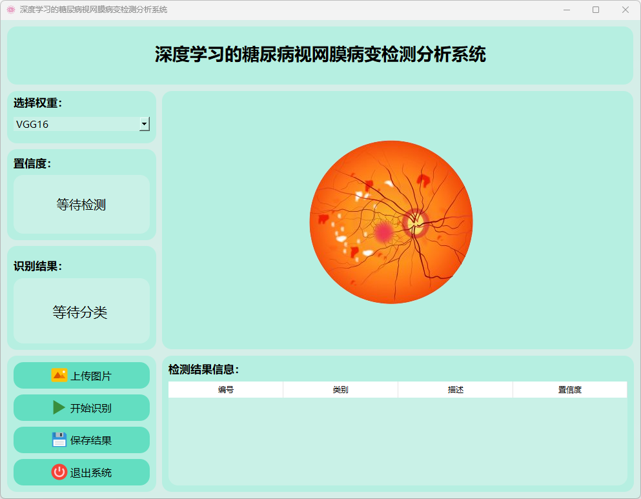Click the green play icon for 开始识别
The width and height of the screenshot is (641, 499).
59,407
